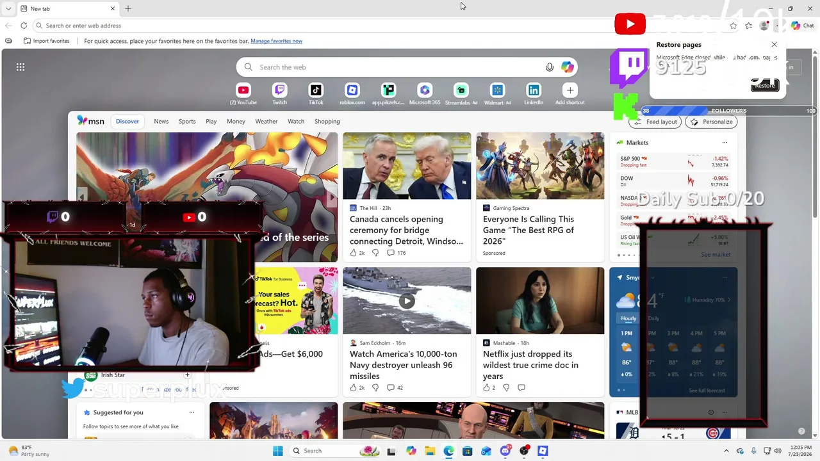
Task: Open the taskbar weather widget
Action: [30, 451]
